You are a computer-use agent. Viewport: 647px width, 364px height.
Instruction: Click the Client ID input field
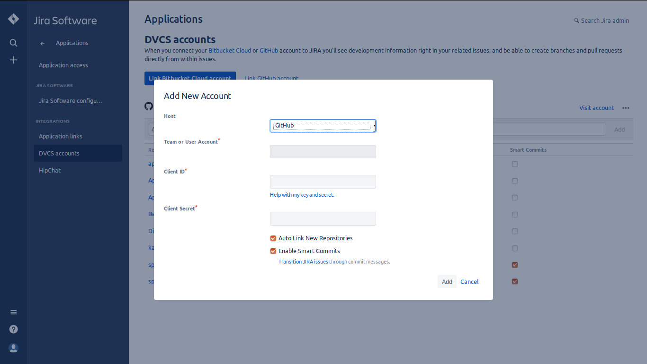point(323,182)
